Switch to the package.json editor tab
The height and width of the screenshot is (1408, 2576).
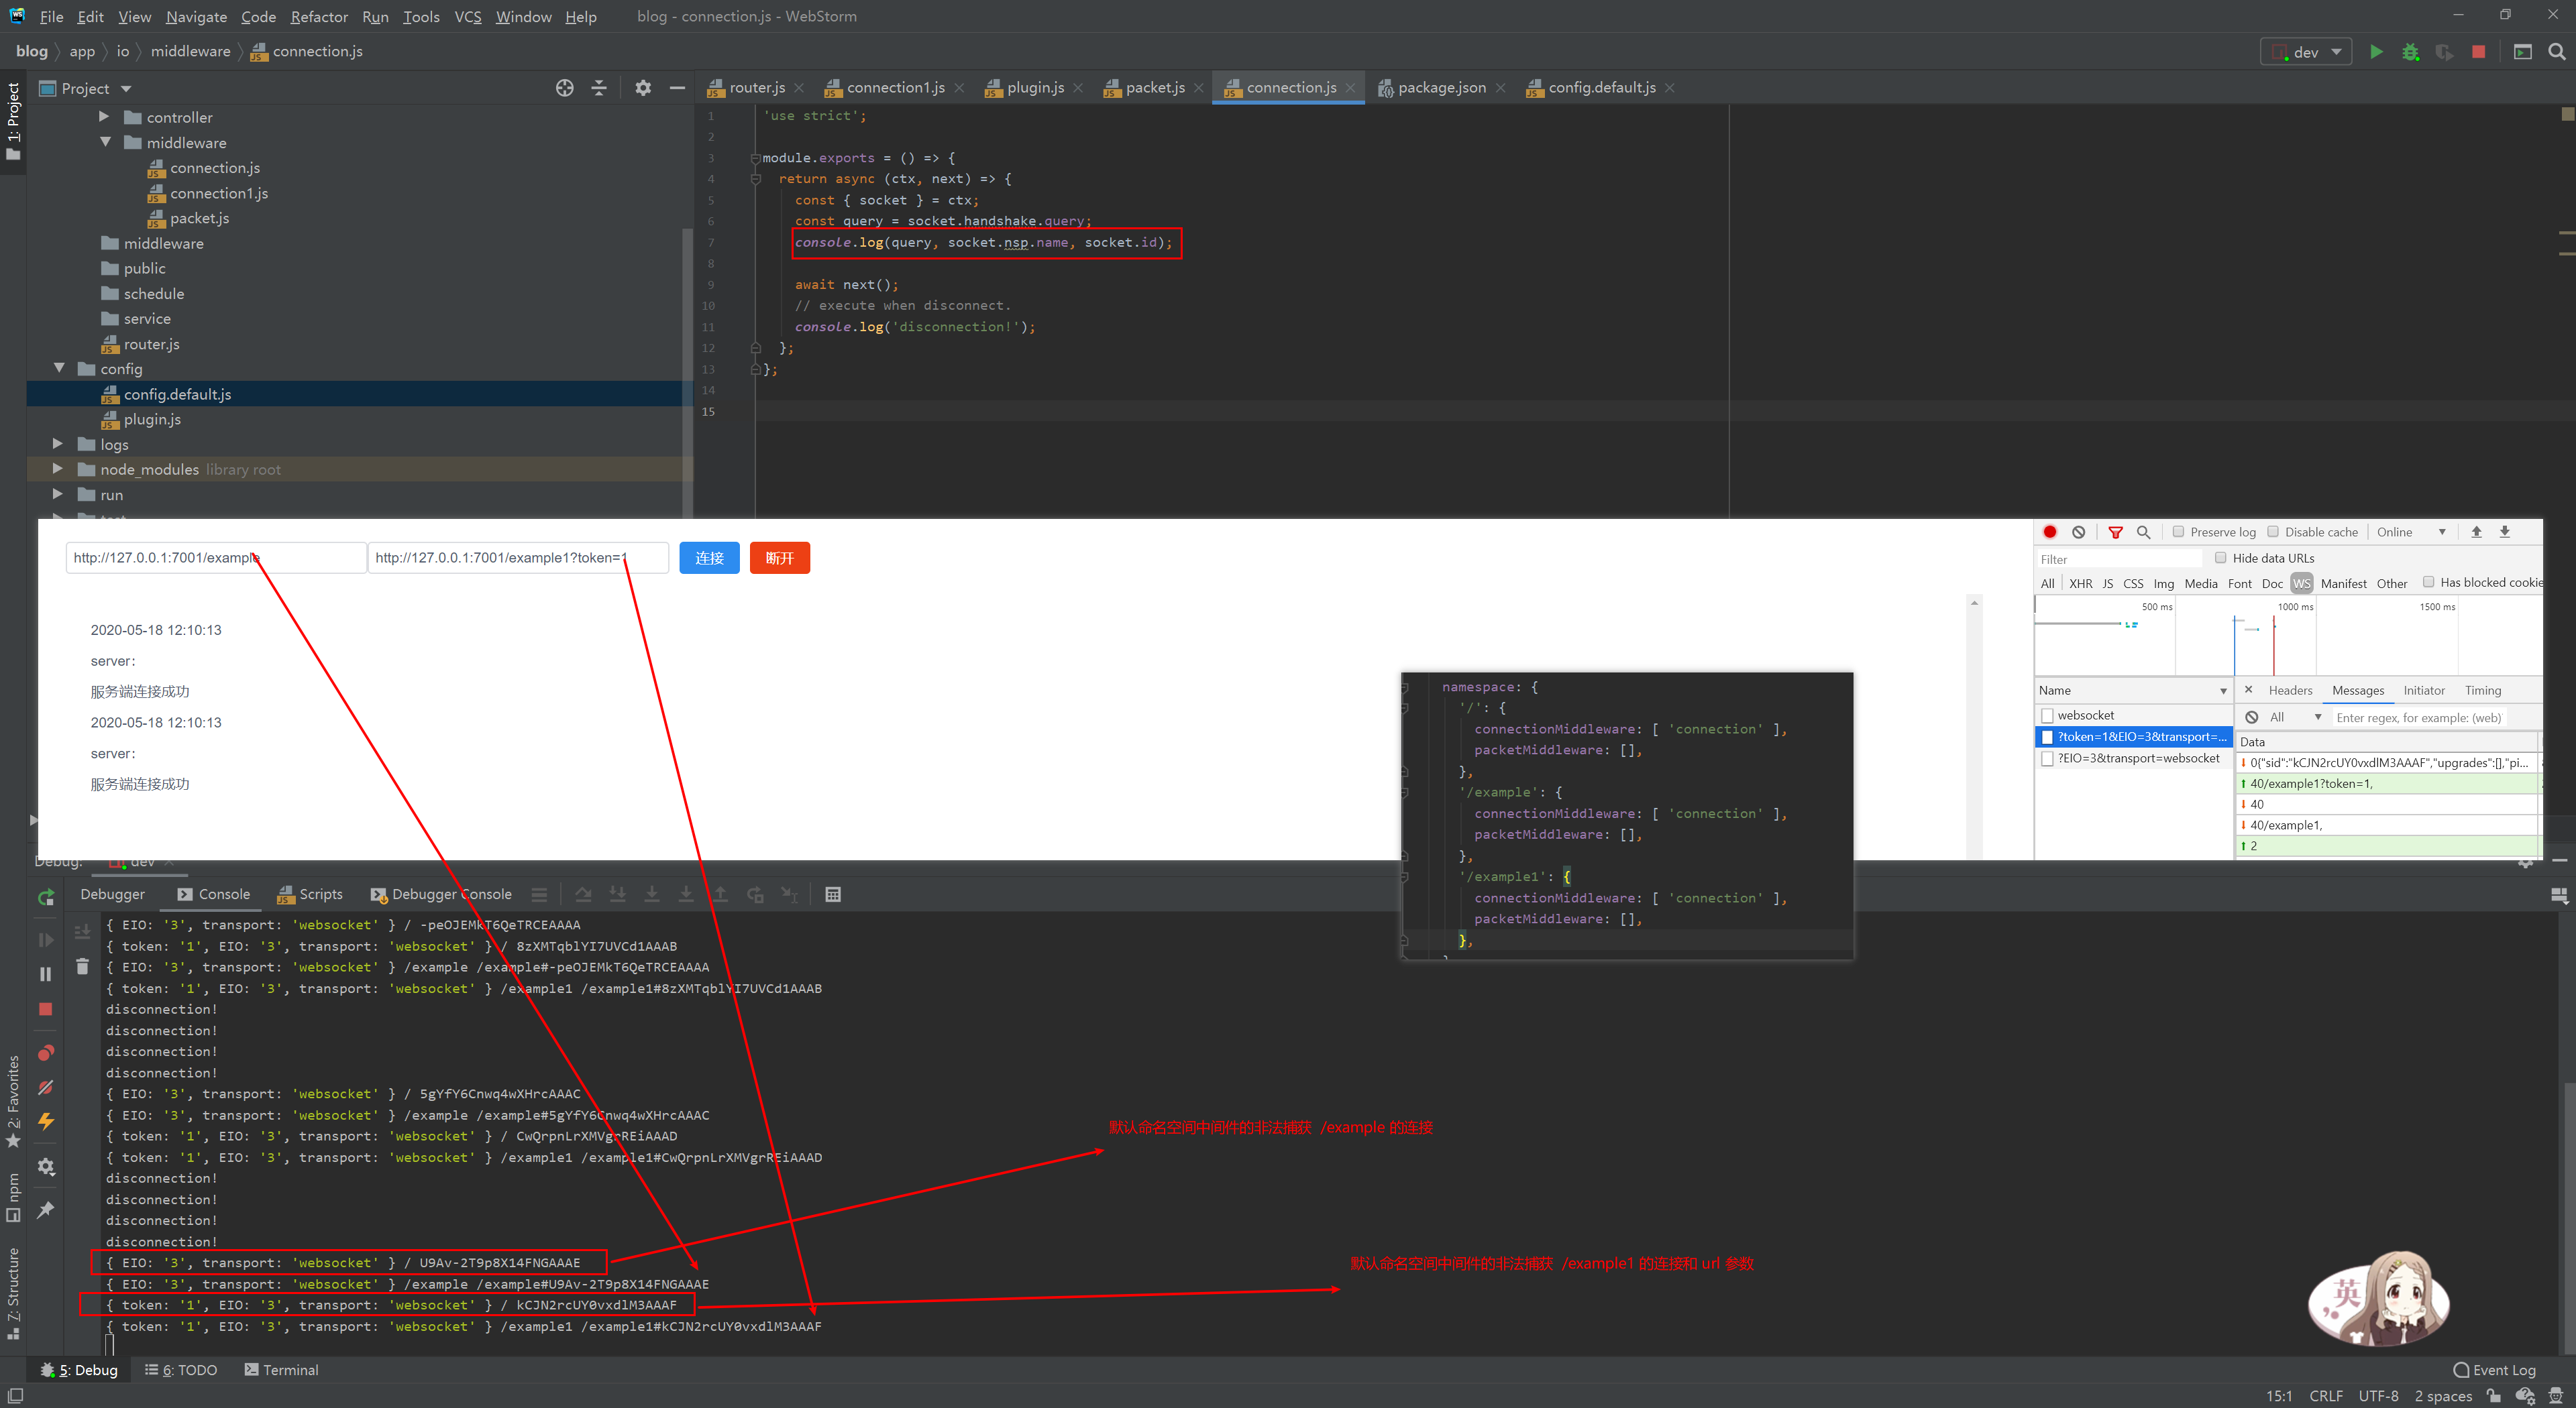pyautogui.click(x=1441, y=88)
